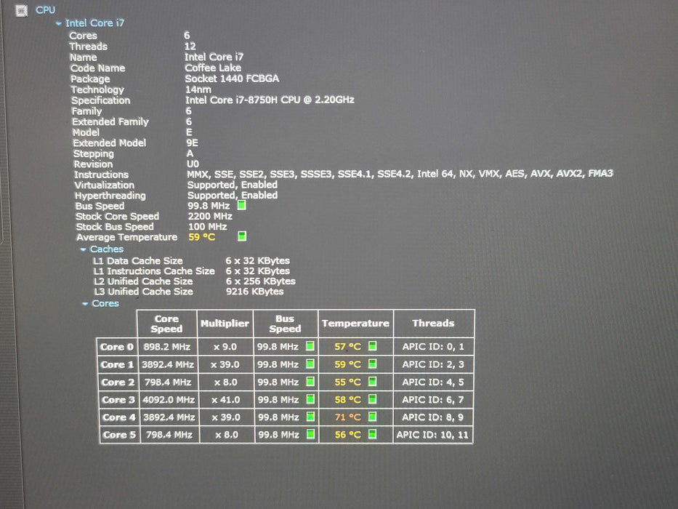
Task: Click the x 41.0 multiplier cell
Action: point(226,400)
